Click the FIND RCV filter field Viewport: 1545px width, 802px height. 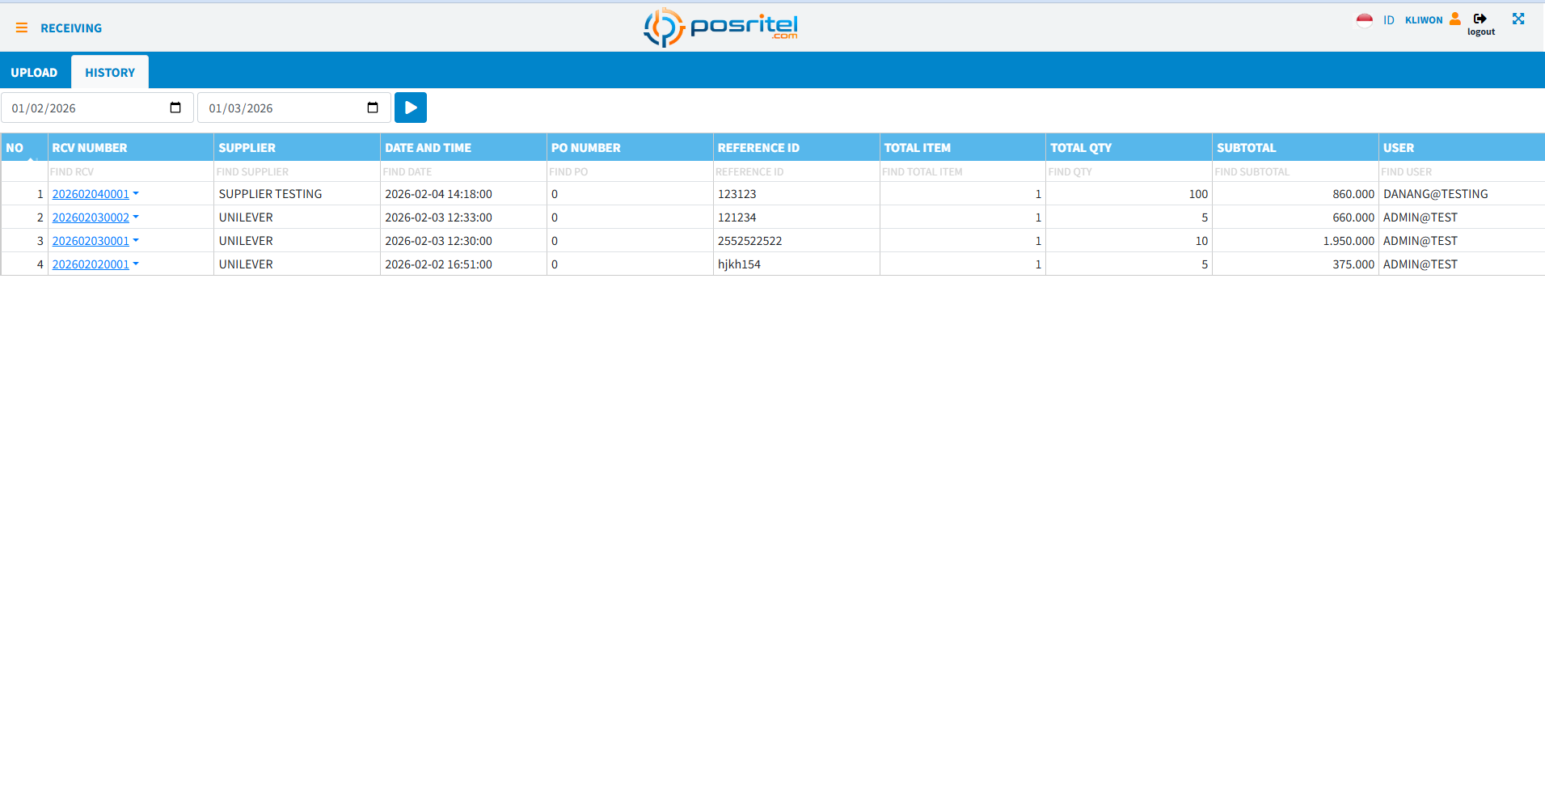click(x=130, y=171)
